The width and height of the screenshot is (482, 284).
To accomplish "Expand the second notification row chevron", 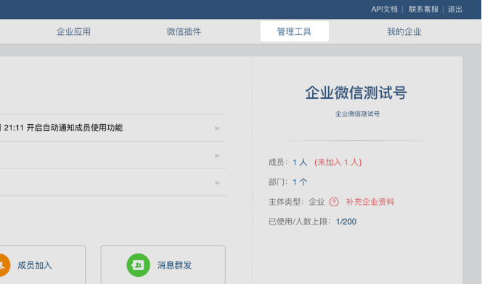I will point(217,155).
